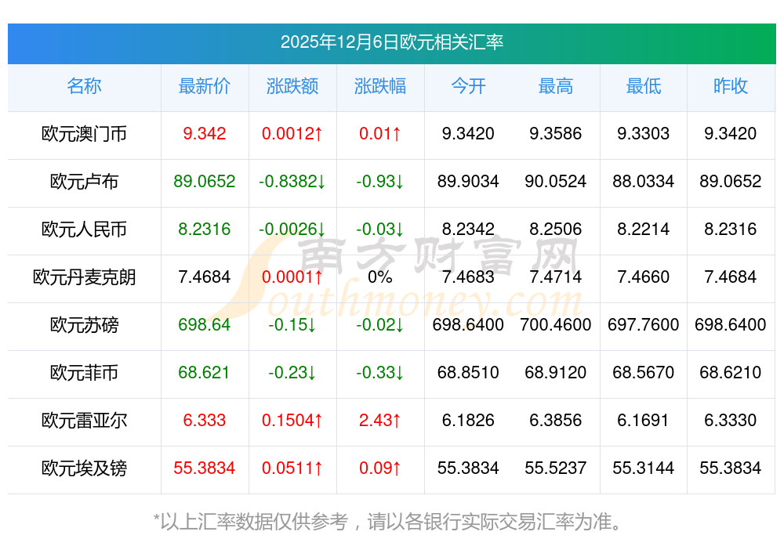This screenshot has height=546, width=784.
Task: Click change percent 0.09↑
Action: pyautogui.click(x=380, y=468)
